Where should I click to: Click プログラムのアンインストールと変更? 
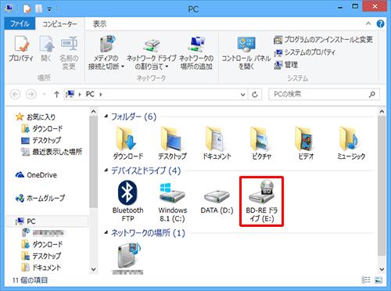click(323, 40)
